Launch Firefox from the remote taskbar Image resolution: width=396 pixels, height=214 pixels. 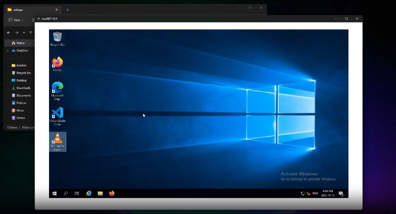[x=111, y=193]
